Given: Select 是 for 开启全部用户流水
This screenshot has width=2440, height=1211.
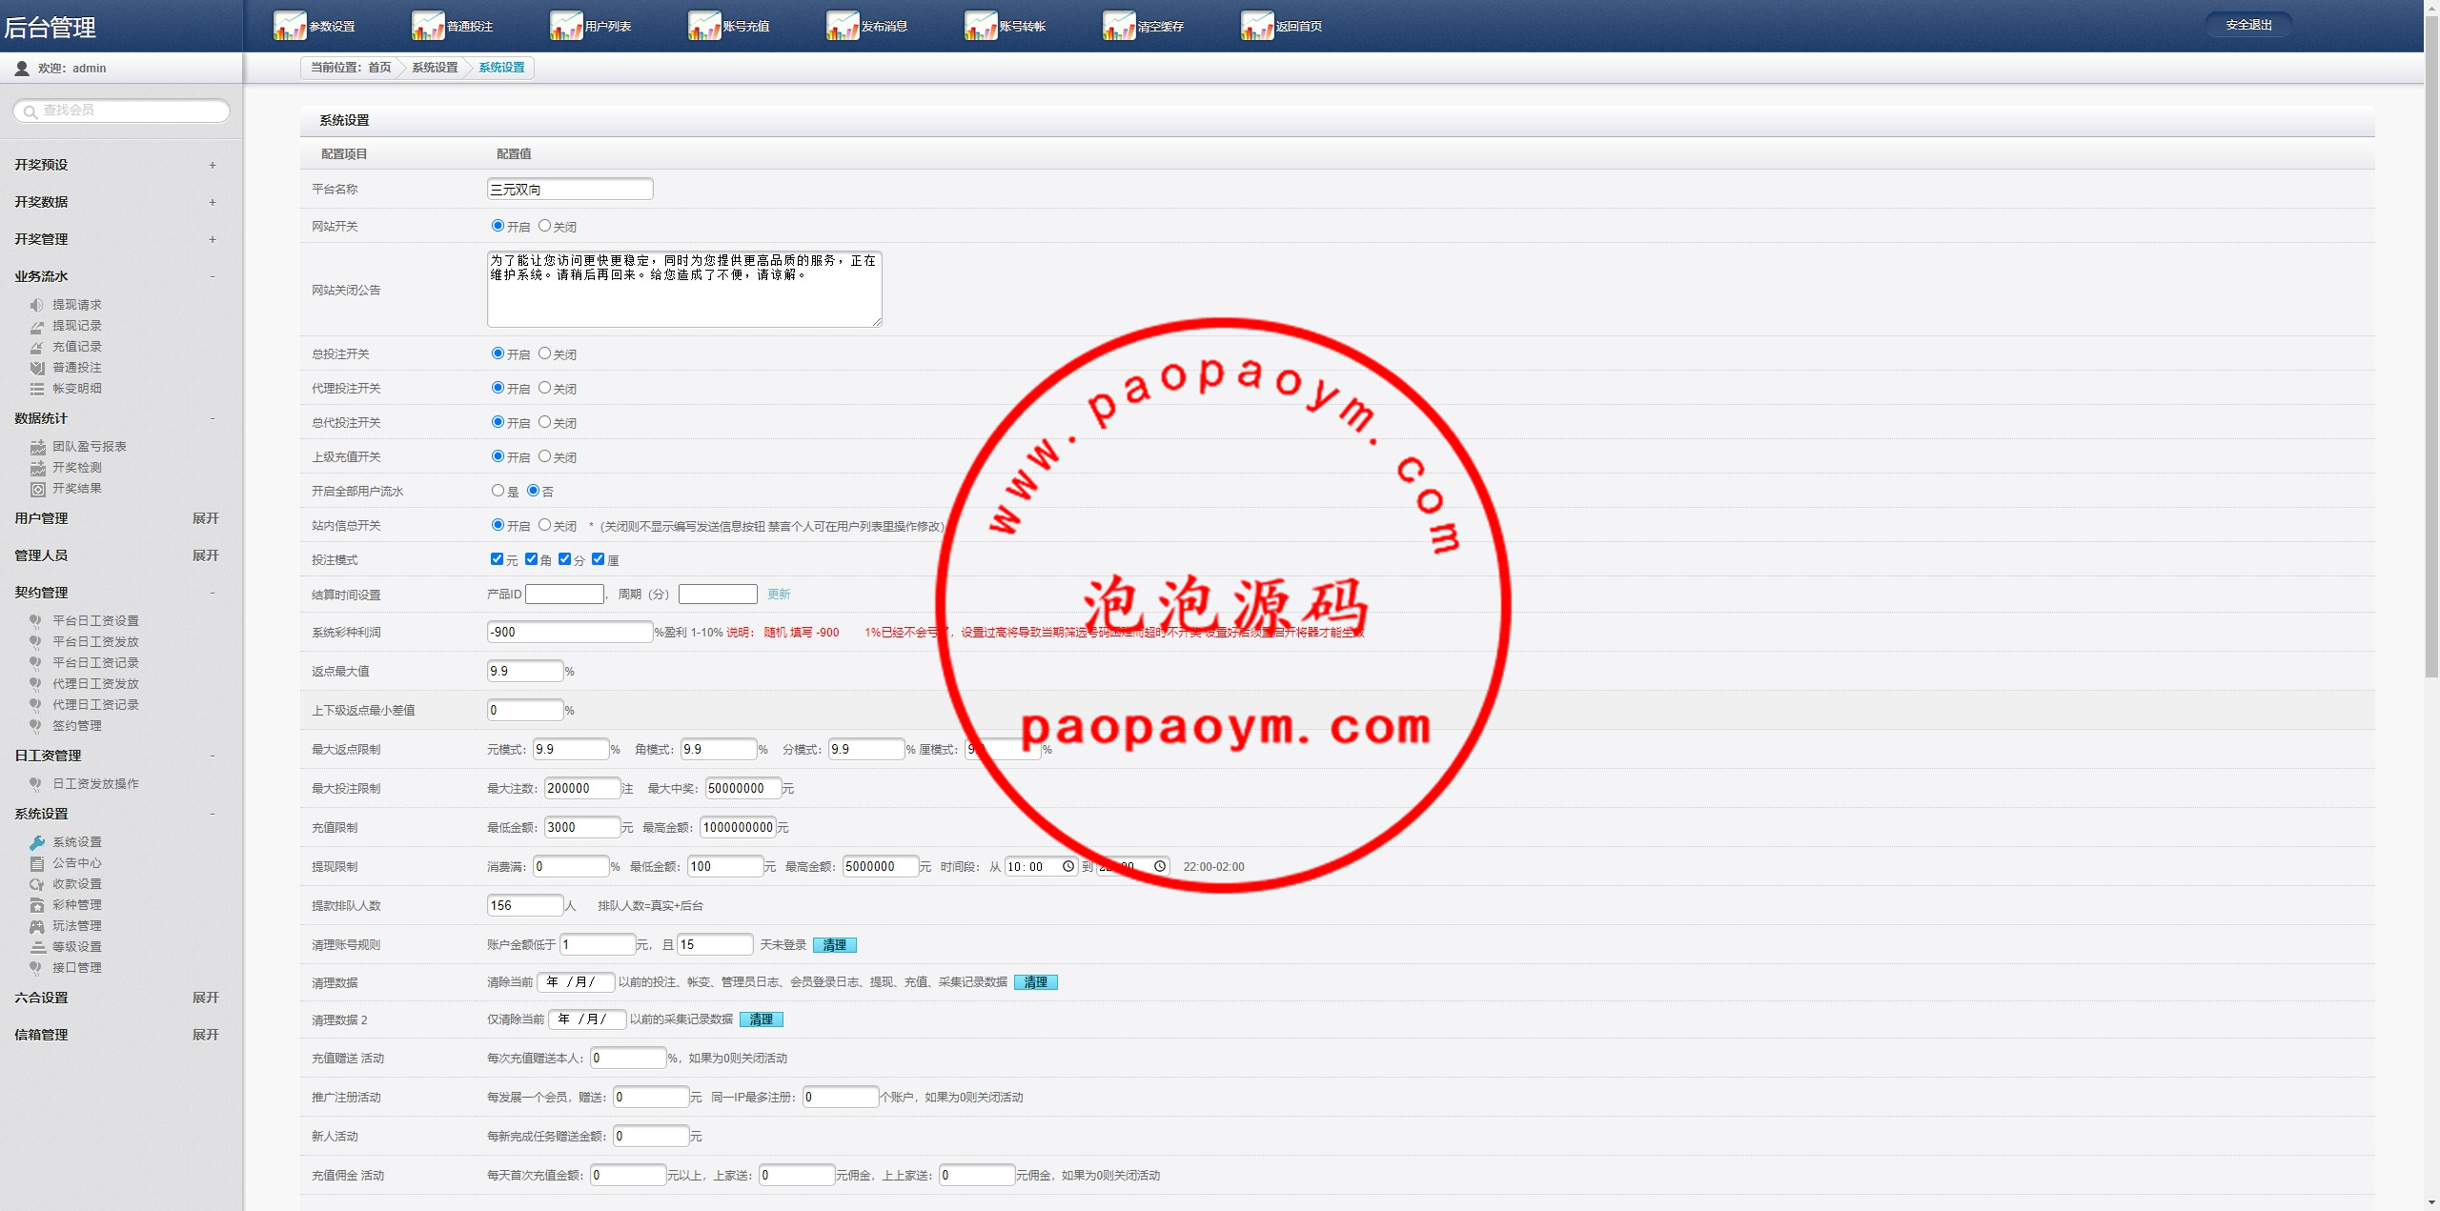Looking at the screenshot, I should pos(498,491).
